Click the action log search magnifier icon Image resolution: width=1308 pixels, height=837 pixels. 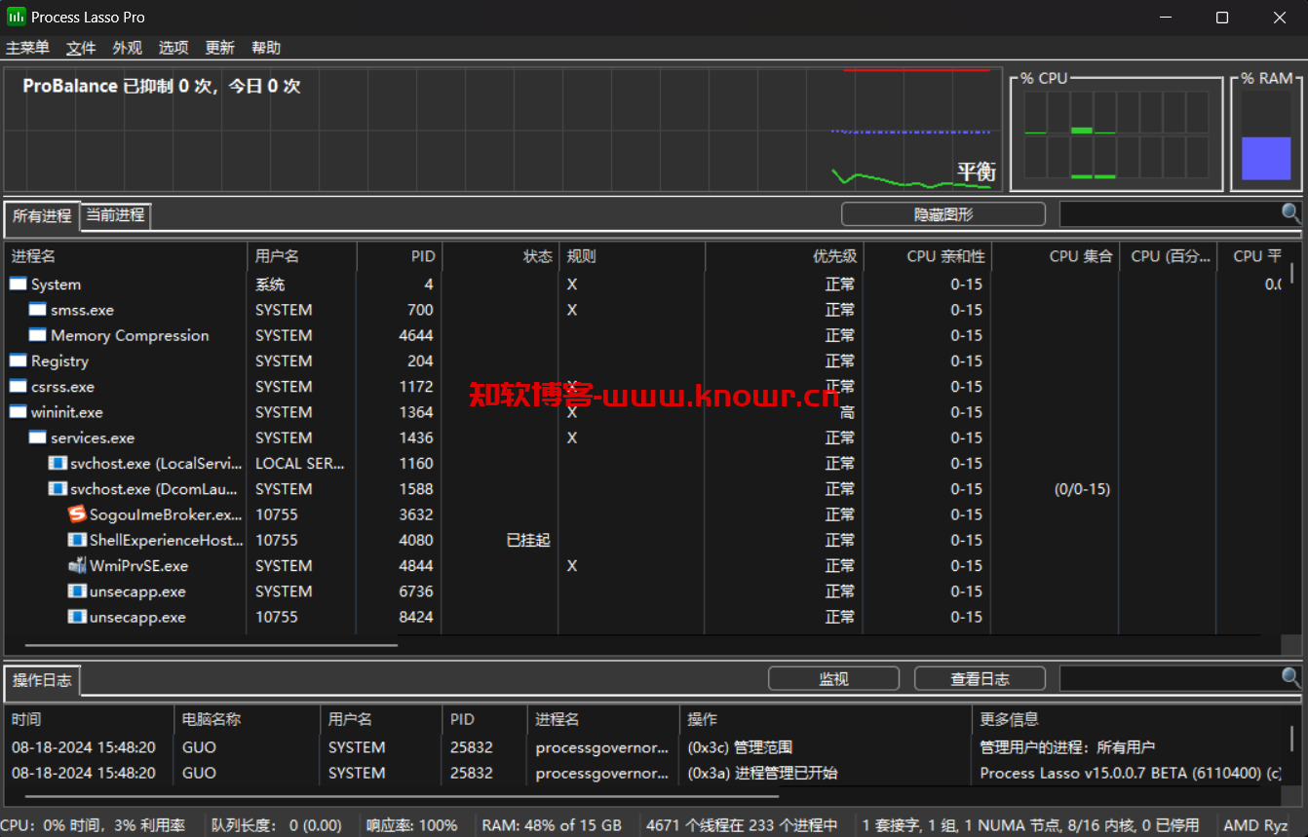tap(1290, 677)
